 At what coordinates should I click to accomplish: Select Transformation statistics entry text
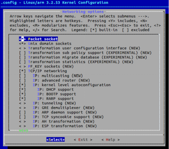[81, 62]
